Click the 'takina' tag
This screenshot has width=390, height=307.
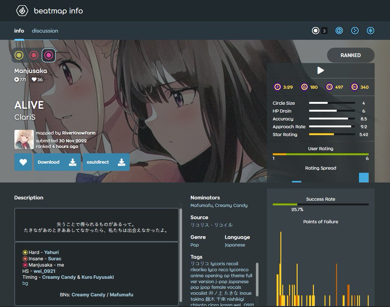point(198,299)
